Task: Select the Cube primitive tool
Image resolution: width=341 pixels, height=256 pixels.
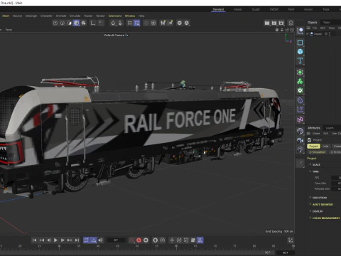Action: (x=300, y=51)
